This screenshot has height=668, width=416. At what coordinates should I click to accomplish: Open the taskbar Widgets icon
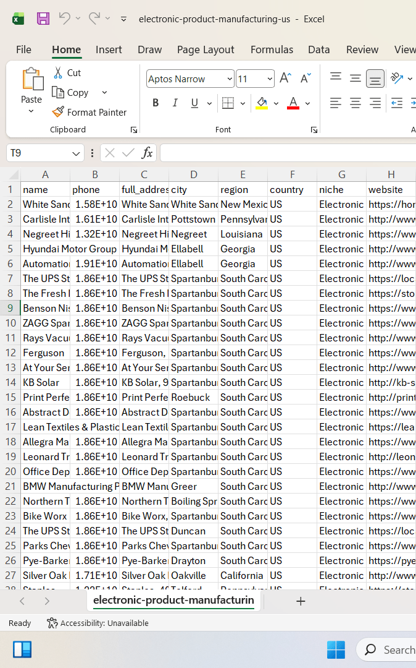[x=22, y=649]
